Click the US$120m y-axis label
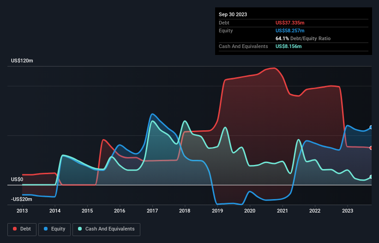Image resolution: width=379 pixels, height=243 pixels. coord(22,61)
